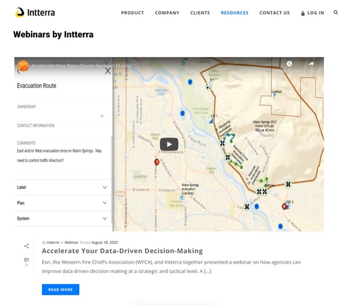Click the Warm Springs evacuation house icon
Screen dimensions: 345x305
[x=182, y=197]
